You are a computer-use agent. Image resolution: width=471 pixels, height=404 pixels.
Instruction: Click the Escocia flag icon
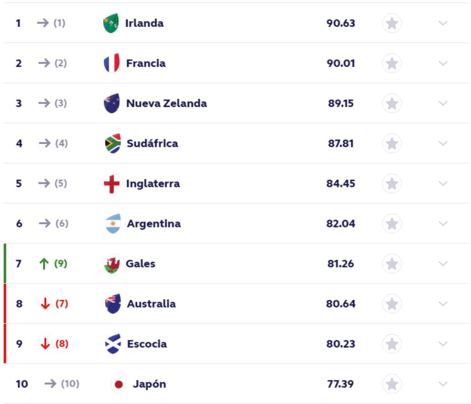coord(113,344)
